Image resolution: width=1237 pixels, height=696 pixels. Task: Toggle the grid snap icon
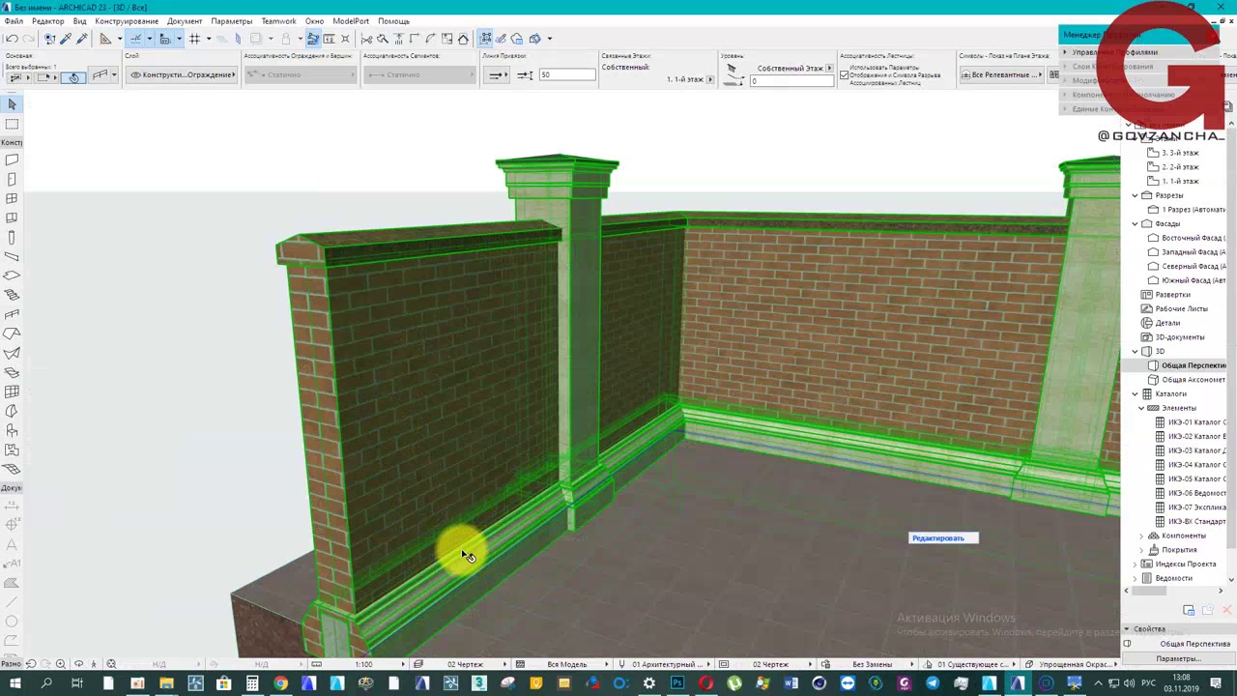coord(194,39)
